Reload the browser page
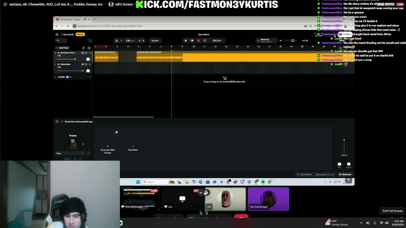 point(68,26)
